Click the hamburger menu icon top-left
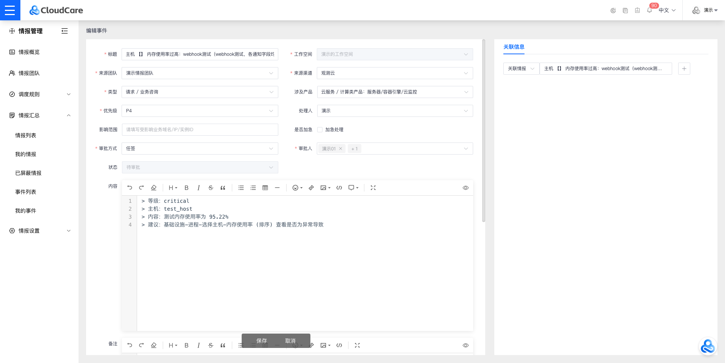 [x=10, y=10]
